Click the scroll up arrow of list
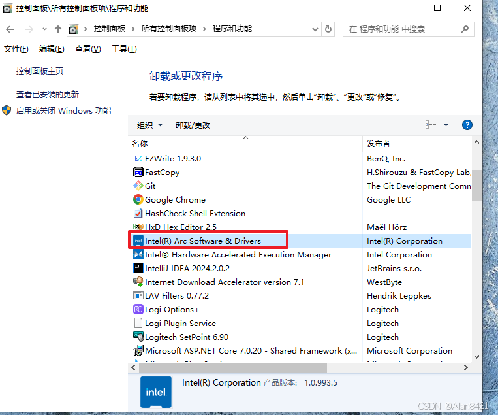This screenshot has height=415, width=498. click(476, 142)
